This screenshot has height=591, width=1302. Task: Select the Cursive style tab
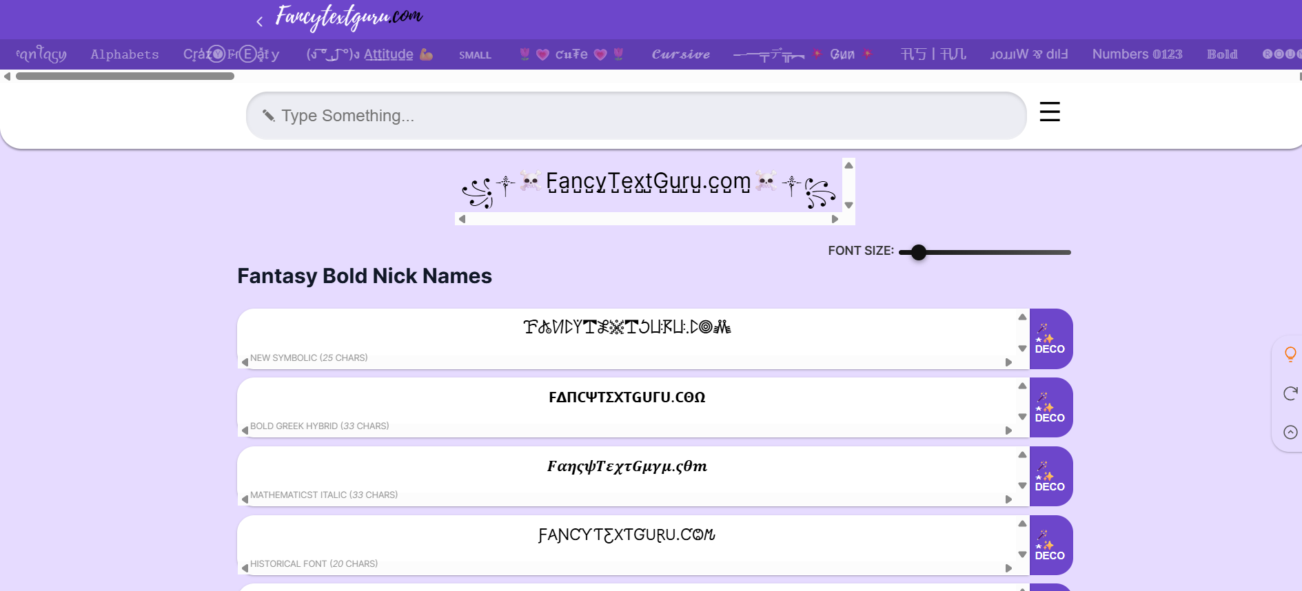pyautogui.click(x=680, y=54)
